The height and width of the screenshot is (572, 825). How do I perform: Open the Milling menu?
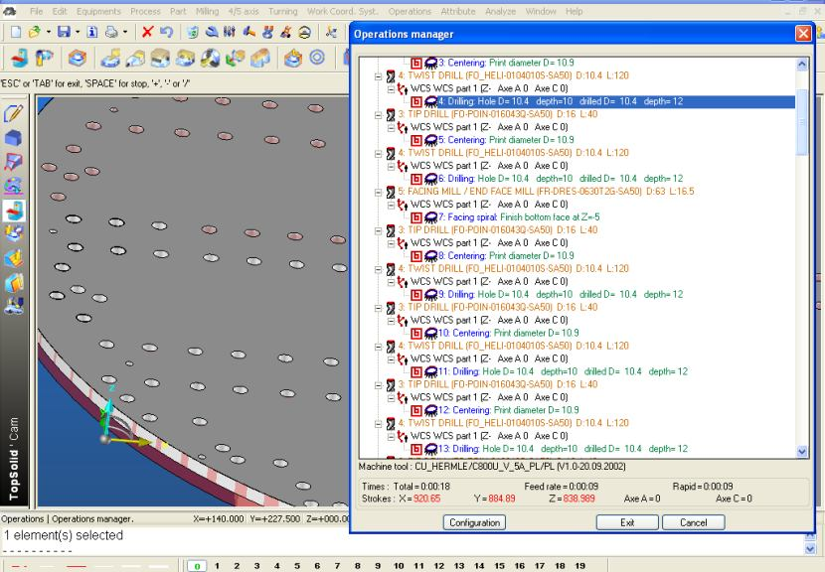(208, 11)
